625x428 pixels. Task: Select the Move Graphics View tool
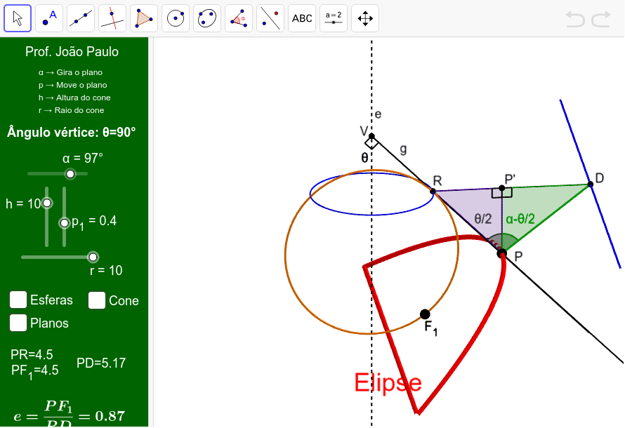(x=365, y=18)
